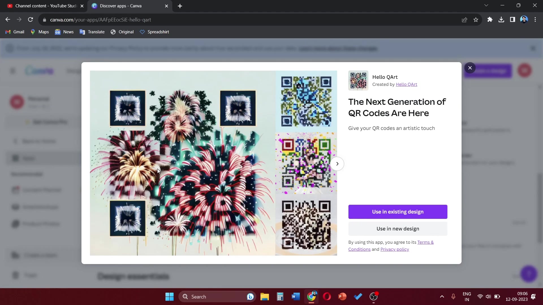Open ENG IN language switcher

467,297
